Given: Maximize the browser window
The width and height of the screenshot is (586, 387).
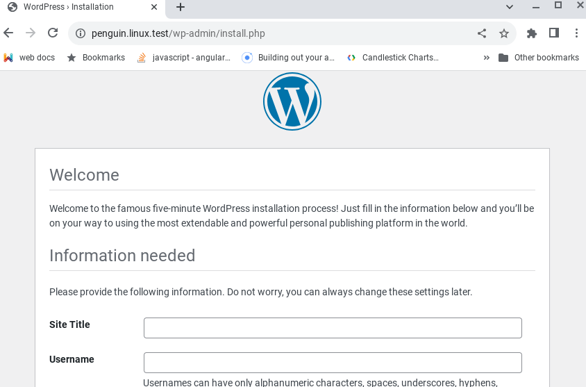Looking at the screenshot, I should [x=558, y=6].
